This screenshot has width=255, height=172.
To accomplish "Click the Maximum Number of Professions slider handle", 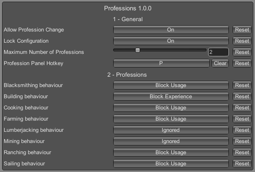I will (x=138, y=50).
